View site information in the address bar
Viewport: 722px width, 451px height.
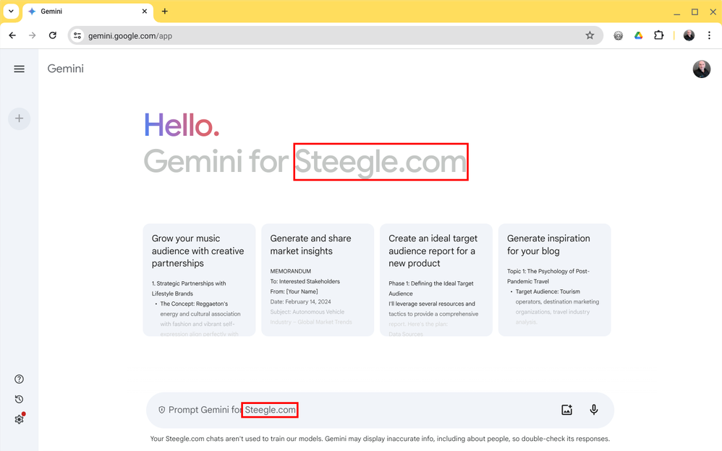77,35
